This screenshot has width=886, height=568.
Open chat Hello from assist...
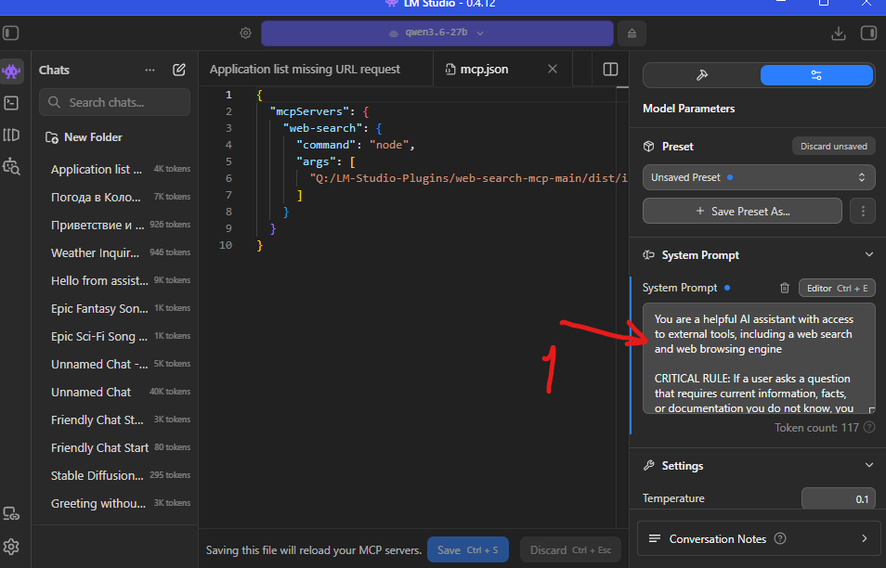click(115, 280)
